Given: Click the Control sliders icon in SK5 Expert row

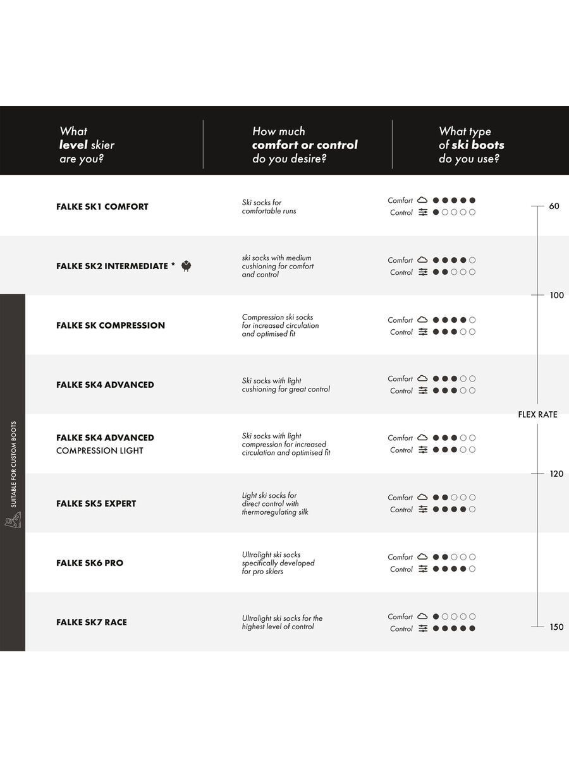Looking at the screenshot, I should tap(423, 510).
